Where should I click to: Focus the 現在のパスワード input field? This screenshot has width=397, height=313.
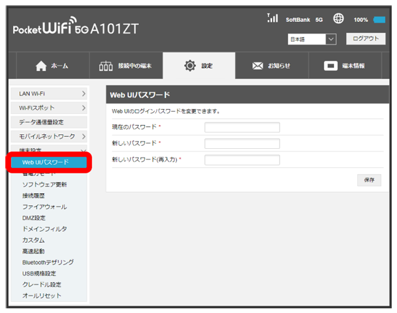tap(242, 127)
